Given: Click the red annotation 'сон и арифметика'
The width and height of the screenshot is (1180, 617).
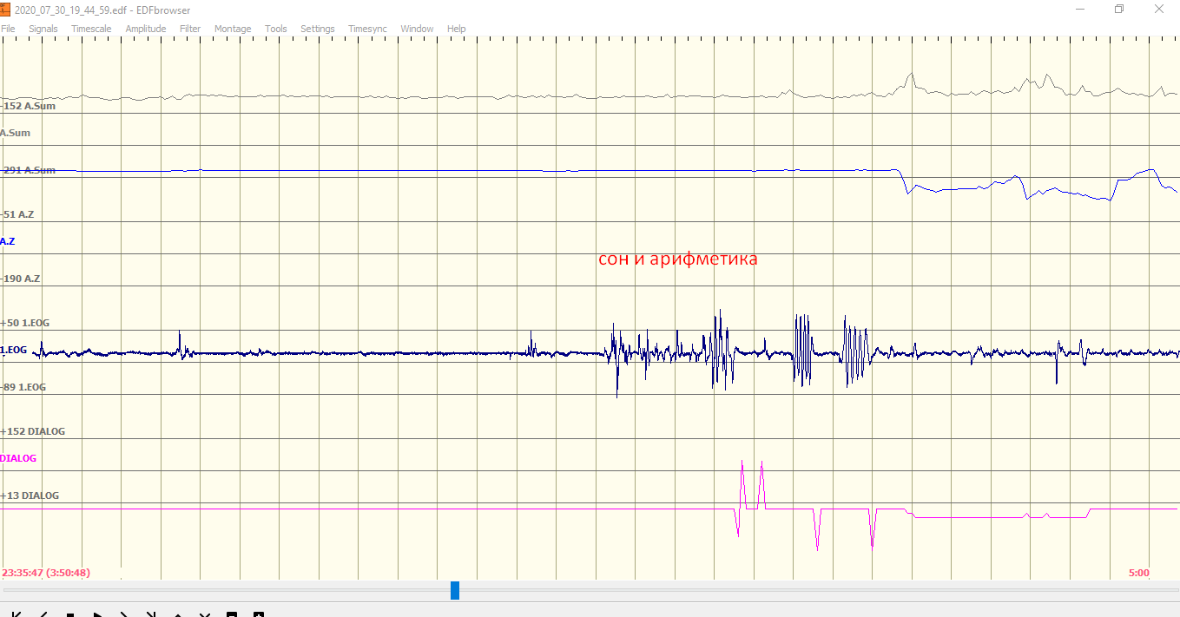Looking at the screenshot, I should (678, 259).
